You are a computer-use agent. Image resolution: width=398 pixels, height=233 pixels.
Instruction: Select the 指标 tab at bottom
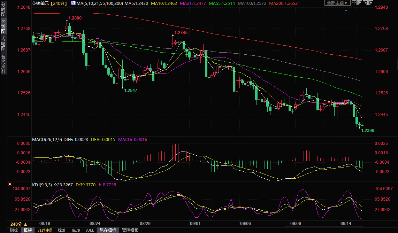point(14,230)
